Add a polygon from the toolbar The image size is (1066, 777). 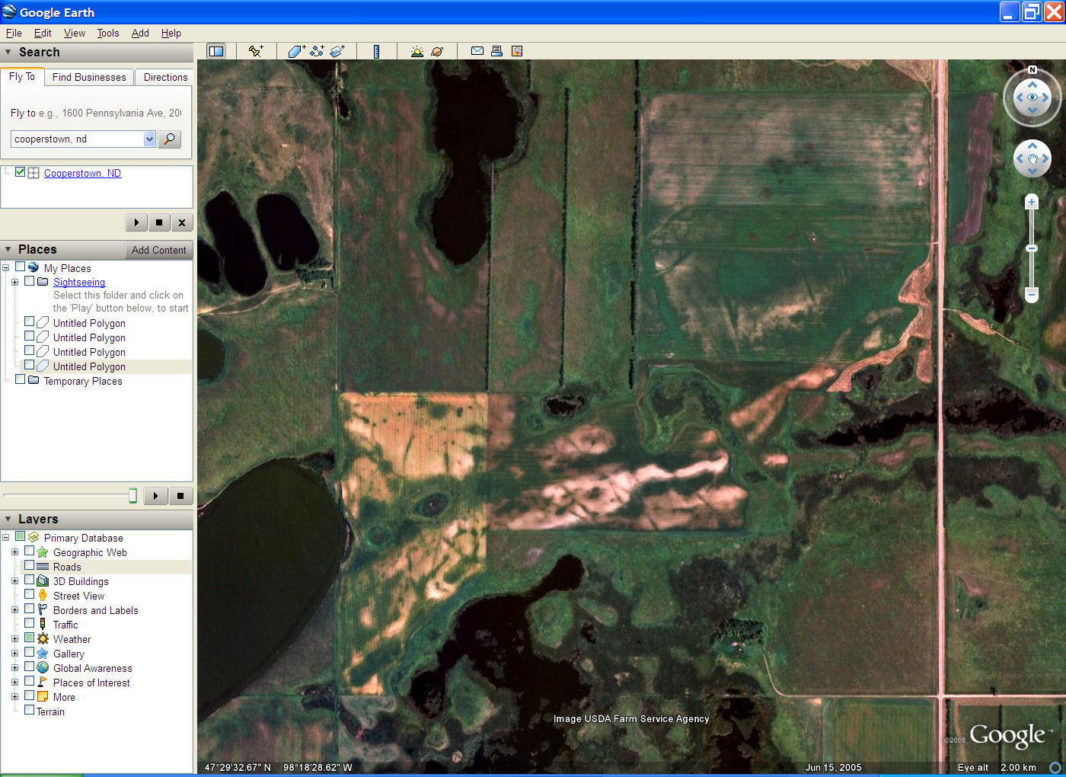click(x=297, y=51)
